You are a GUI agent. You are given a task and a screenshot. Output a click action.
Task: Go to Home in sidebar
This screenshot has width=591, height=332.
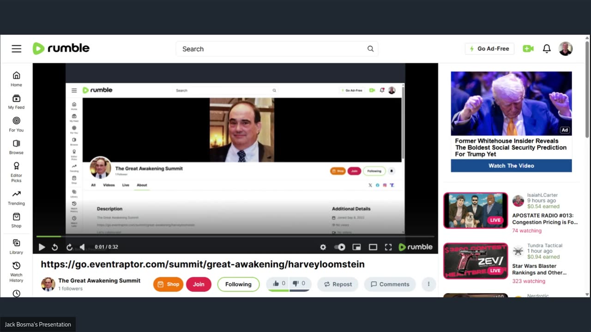16,79
